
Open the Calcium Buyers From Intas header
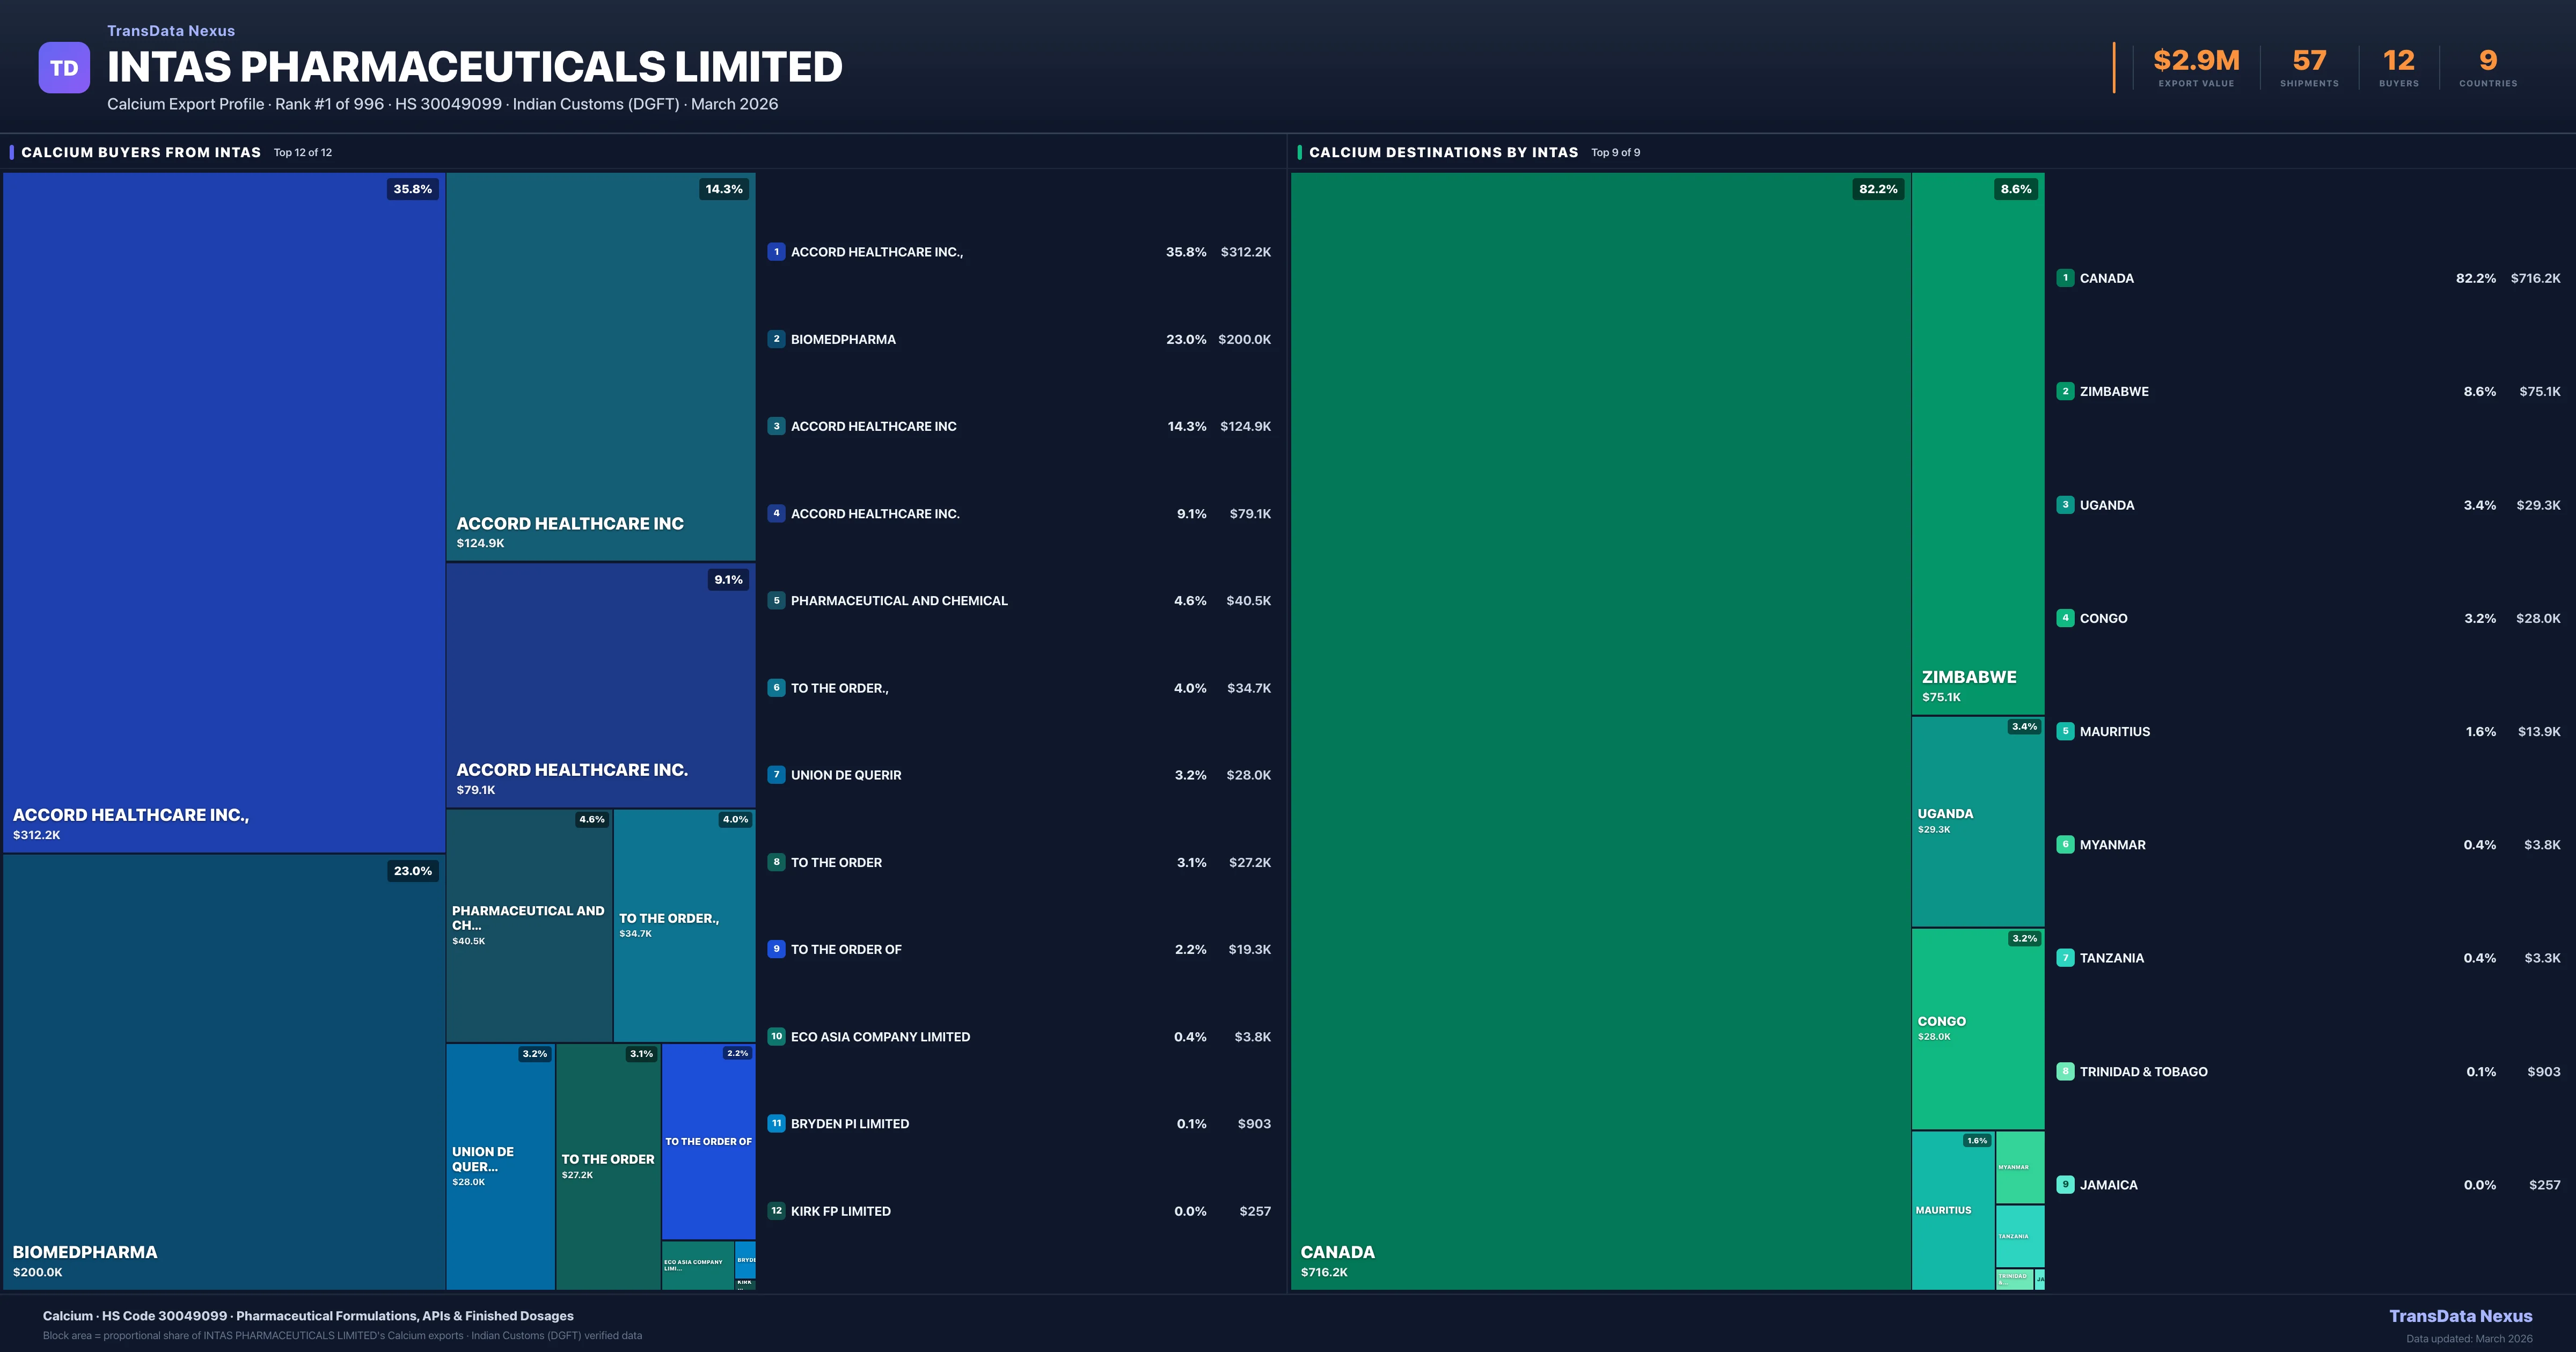tap(141, 152)
